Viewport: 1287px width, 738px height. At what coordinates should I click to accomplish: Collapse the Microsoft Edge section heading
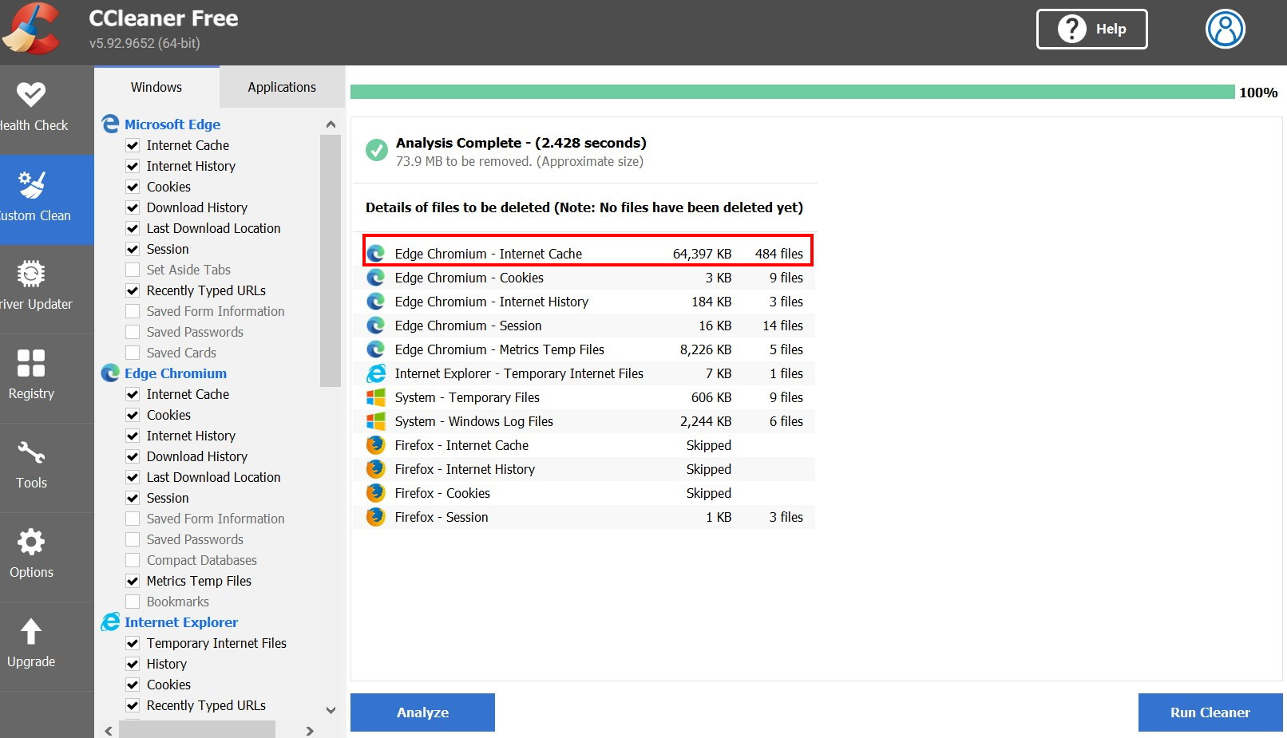[172, 124]
